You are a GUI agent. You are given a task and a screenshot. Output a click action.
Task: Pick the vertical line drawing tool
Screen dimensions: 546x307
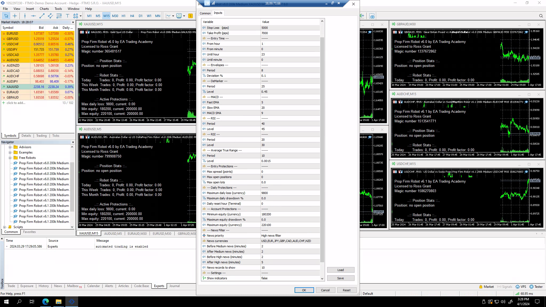click(25, 16)
